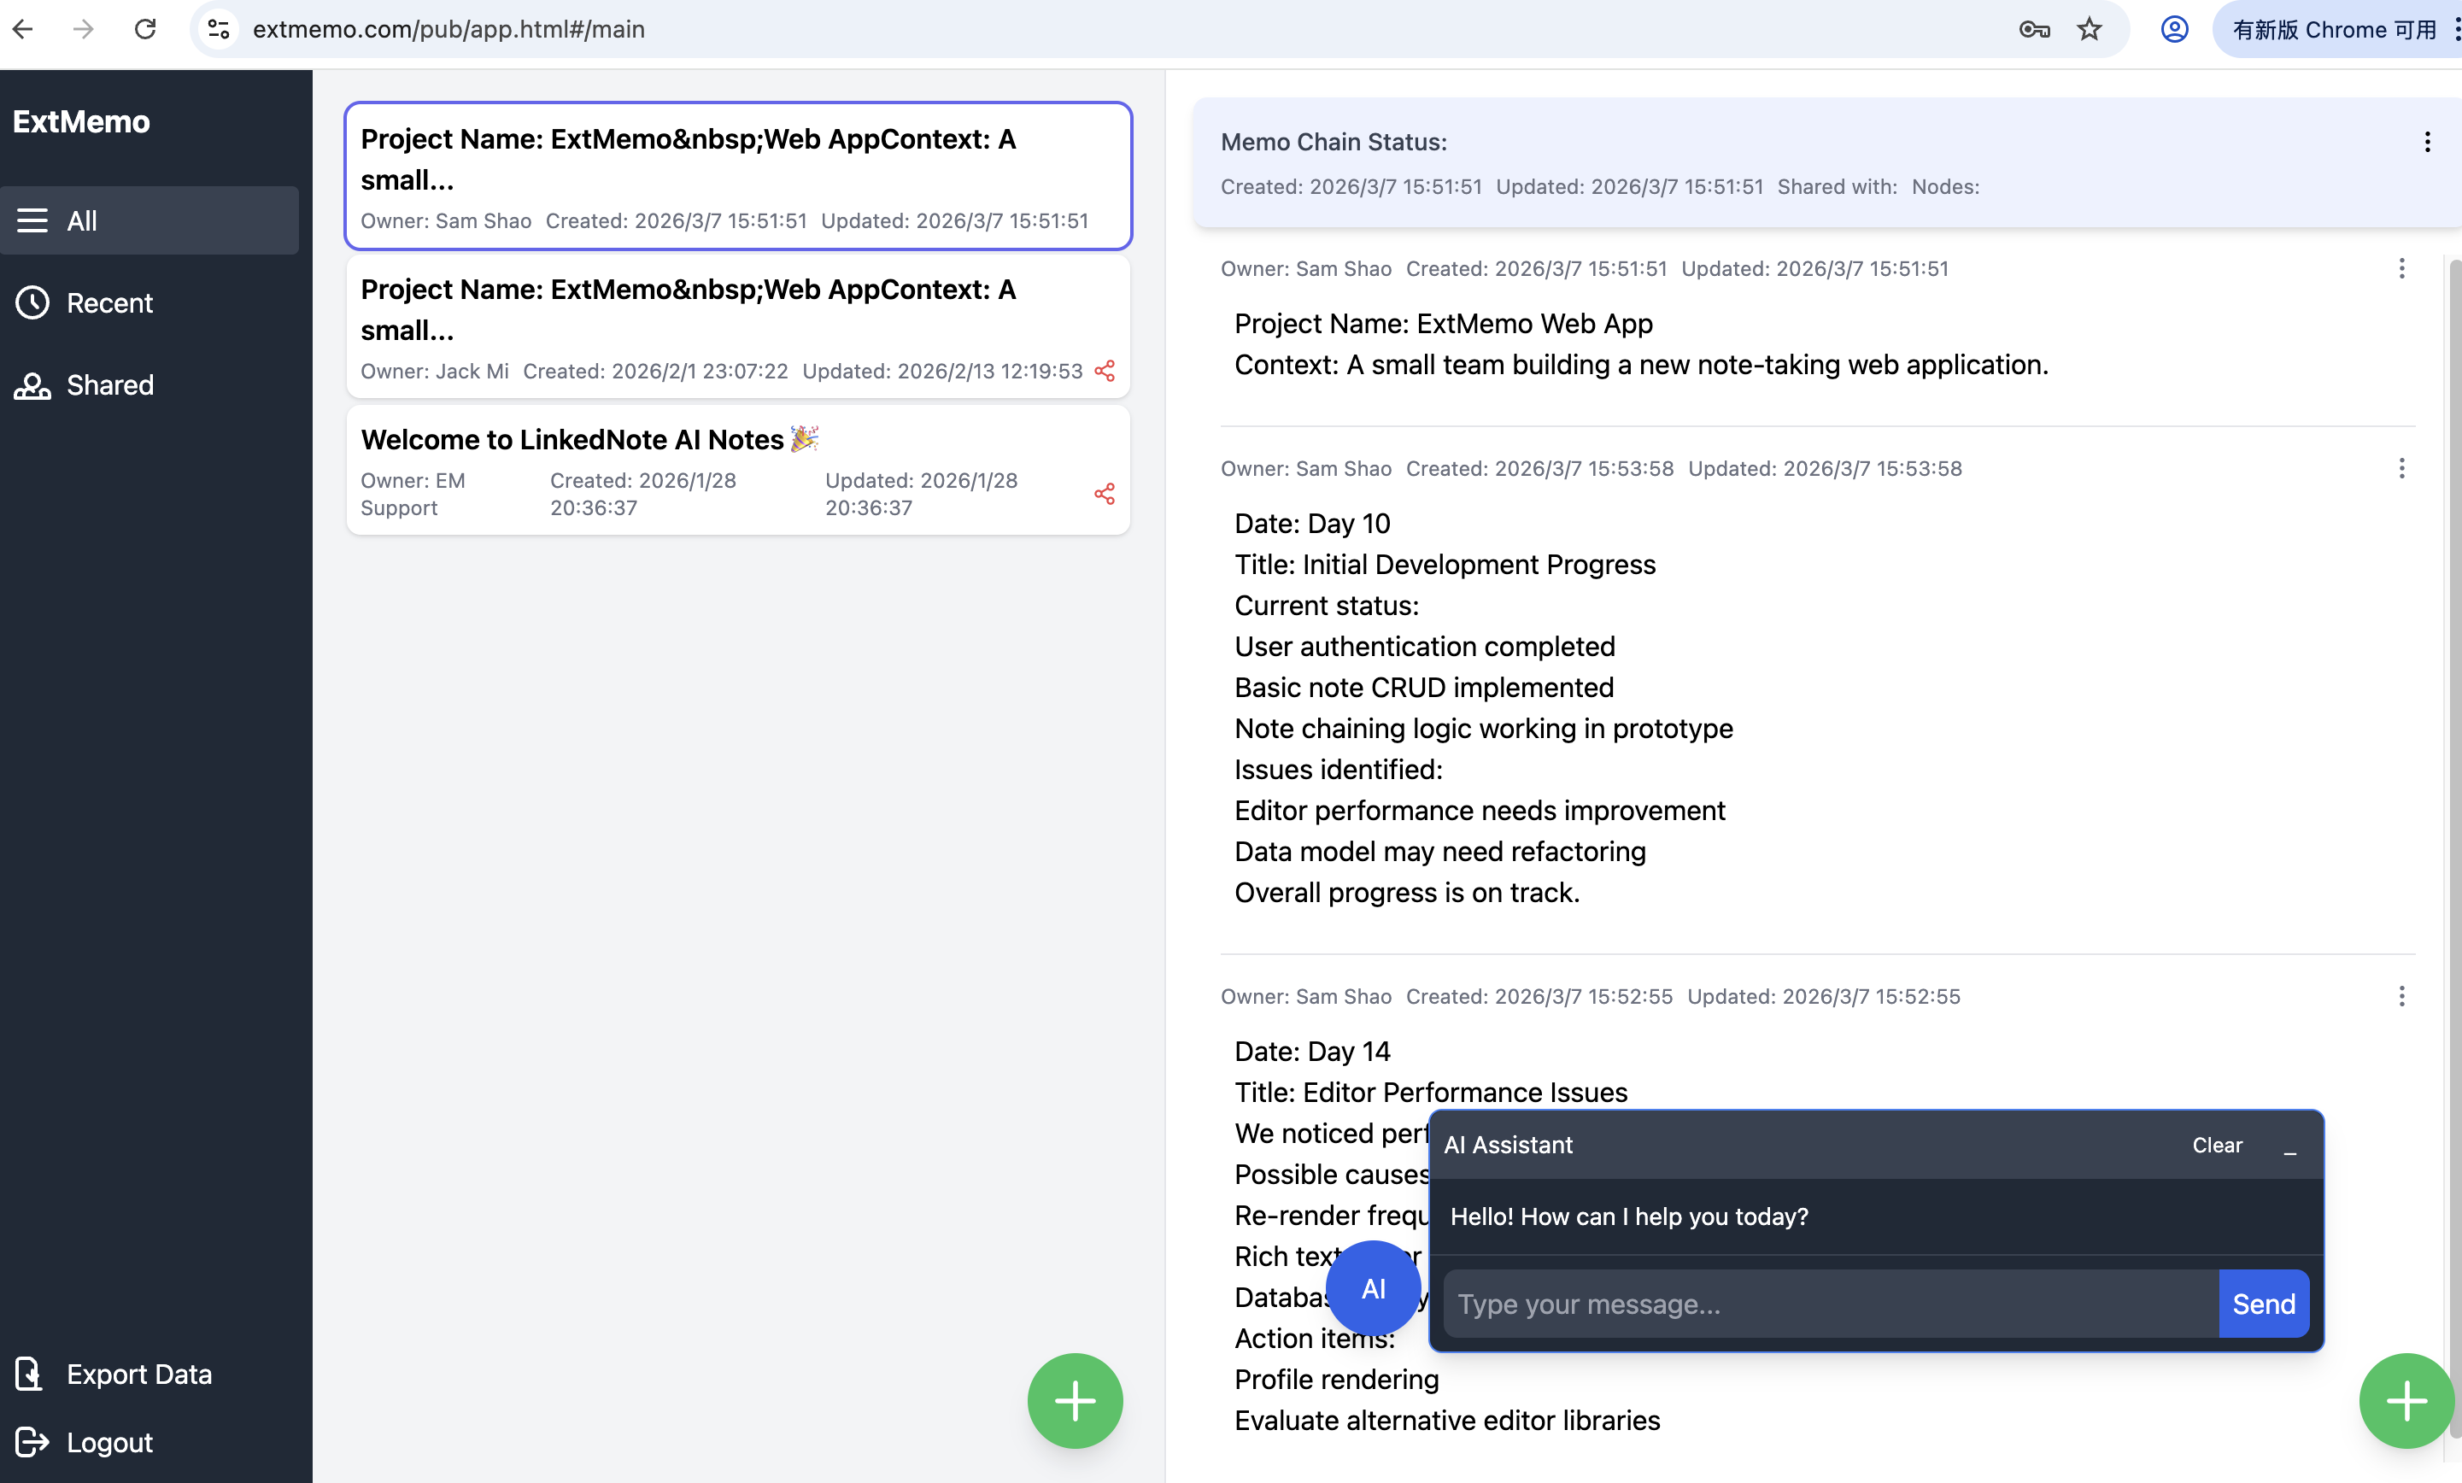Viewport: 2462px width, 1483px height.
Task: Click "Date: Day 14" line
Action: [x=1312, y=1052]
